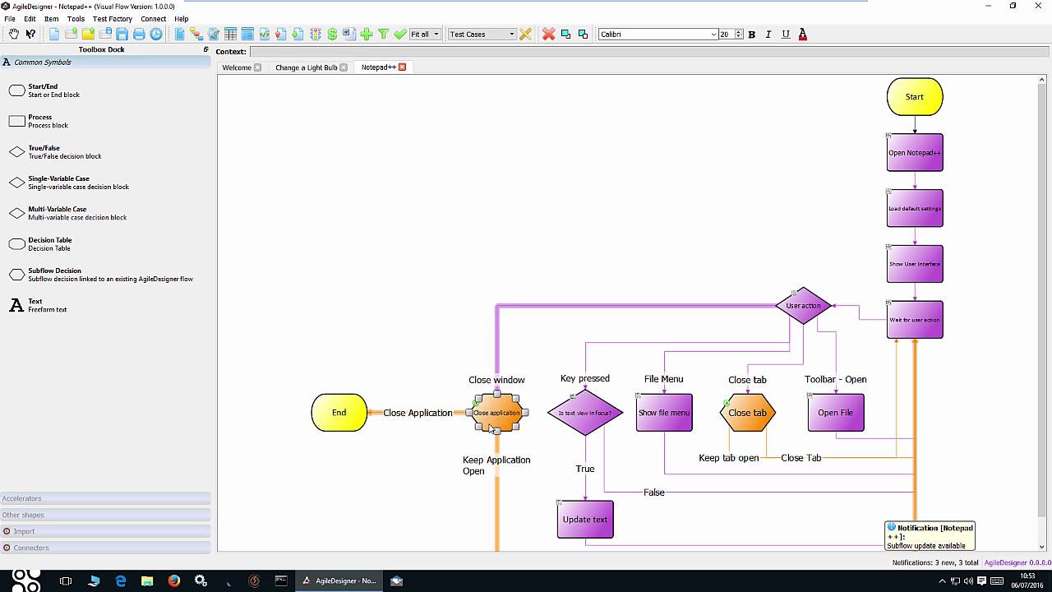
Task: Toggle bold text formatting
Action: coord(751,34)
